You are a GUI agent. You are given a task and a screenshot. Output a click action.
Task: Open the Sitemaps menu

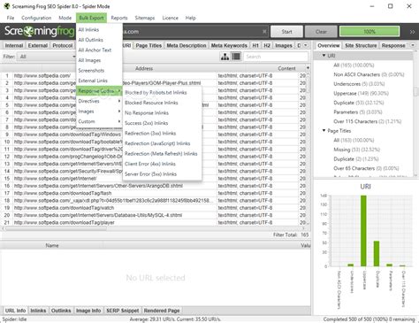pyautogui.click(x=145, y=18)
